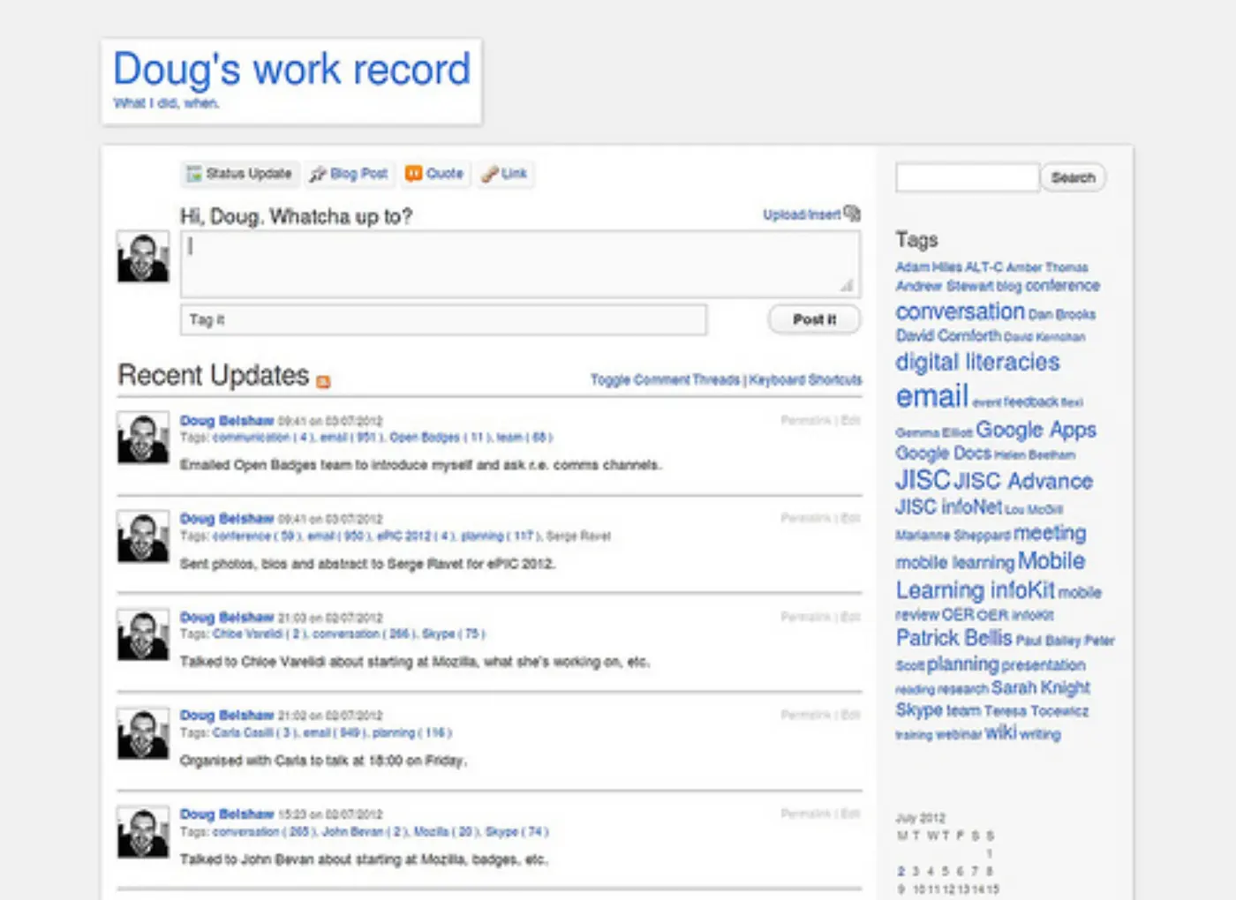
Task: Open Permalink of the Open Badges update
Action: (x=806, y=421)
